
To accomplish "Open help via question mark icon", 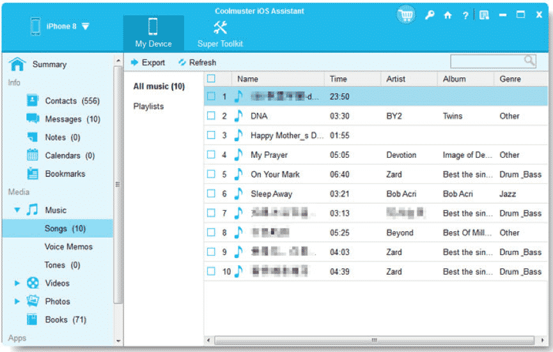I will 465,15.
